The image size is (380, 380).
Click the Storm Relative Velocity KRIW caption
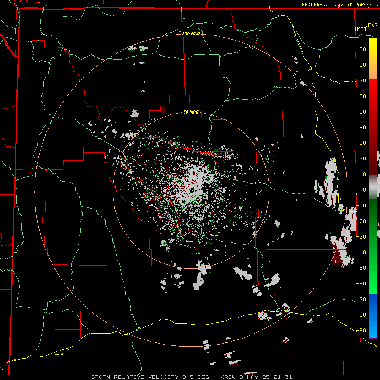coord(191,377)
